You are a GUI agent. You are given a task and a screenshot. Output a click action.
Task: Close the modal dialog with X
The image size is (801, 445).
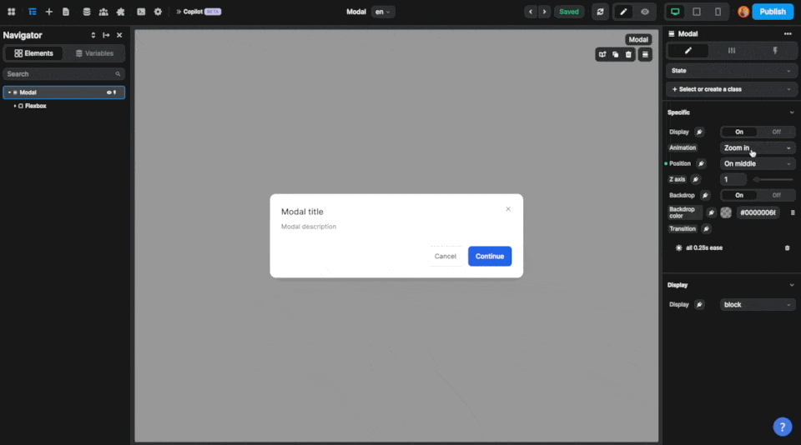508,208
